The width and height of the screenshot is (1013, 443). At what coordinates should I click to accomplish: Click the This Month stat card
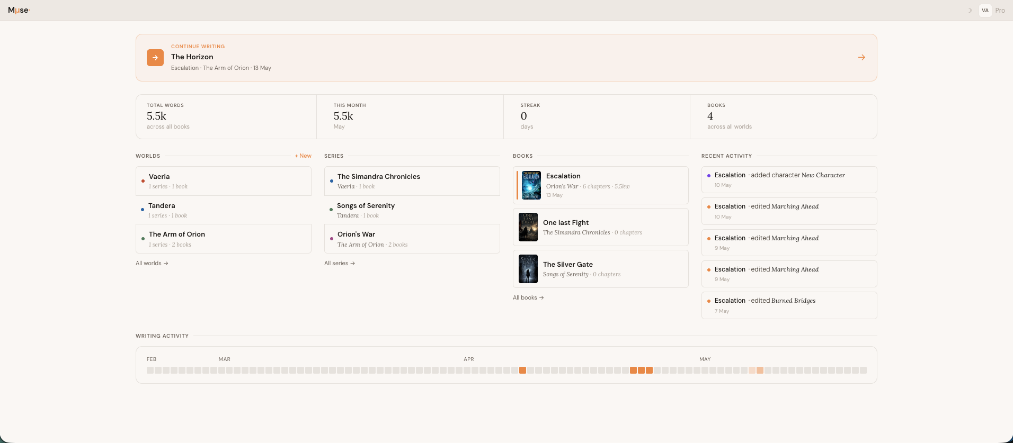pos(410,116)
